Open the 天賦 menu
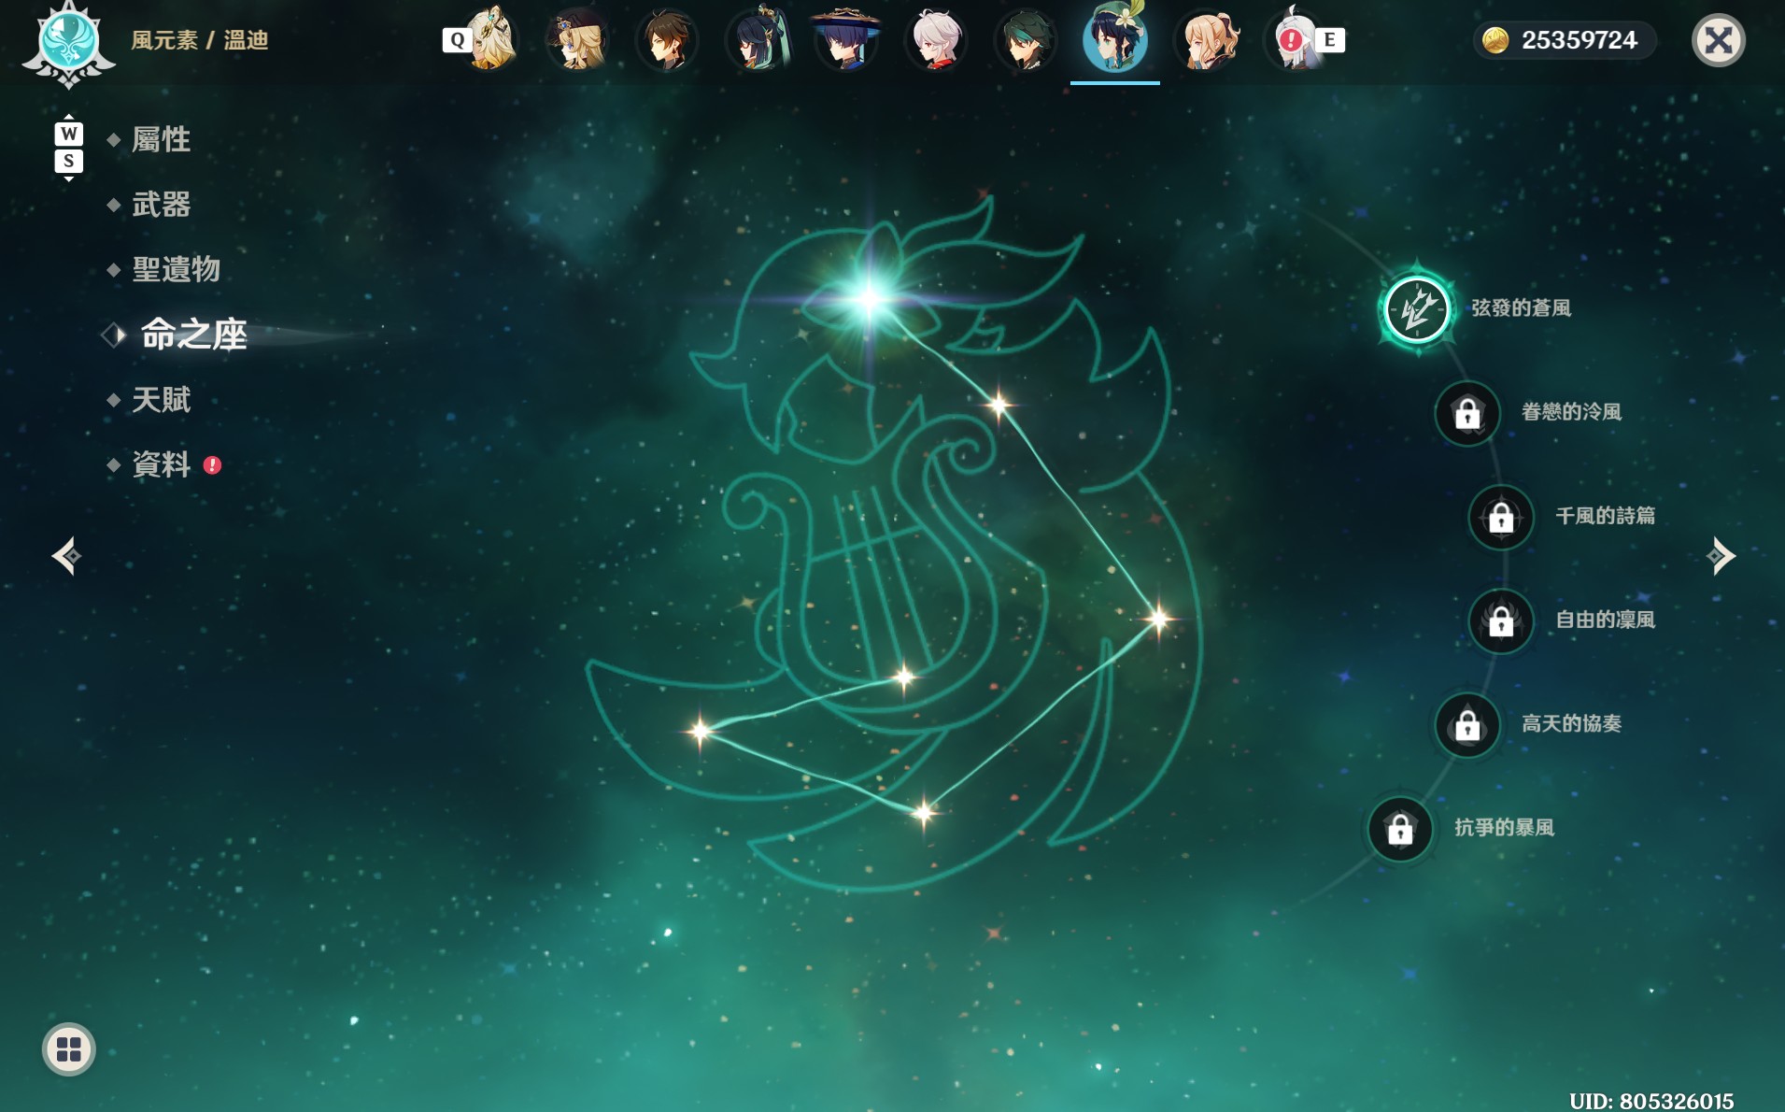The height and width of the screenshot is (1112, 1785). click(x=161, y=400)
